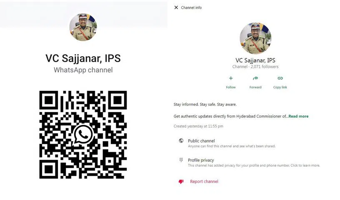Select the Forward label

point(255,87)
